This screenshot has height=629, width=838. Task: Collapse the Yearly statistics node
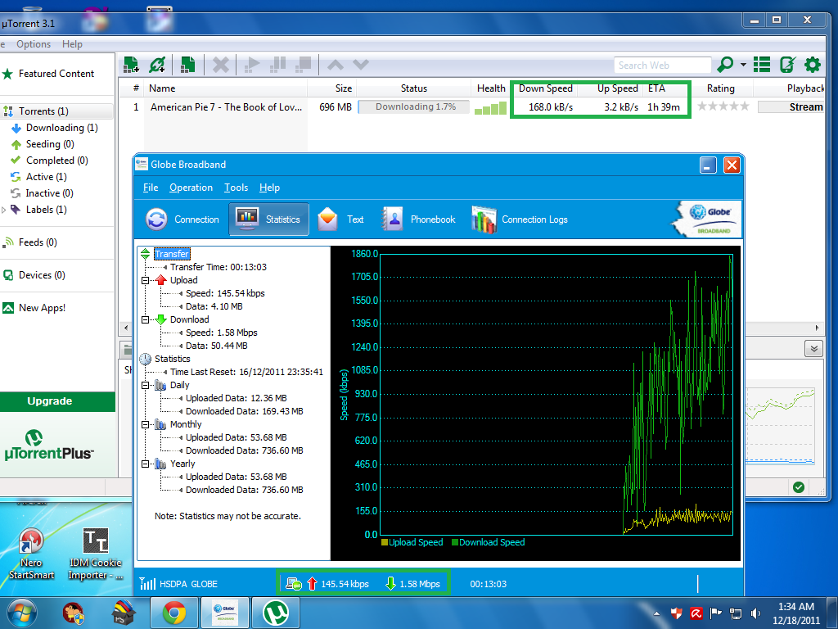click(145, 464)
